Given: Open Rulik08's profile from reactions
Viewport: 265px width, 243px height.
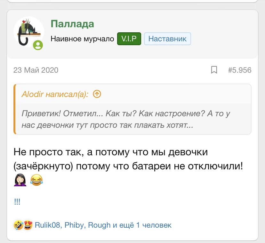Looking at the screenshot, I should (x=47, y=225).
